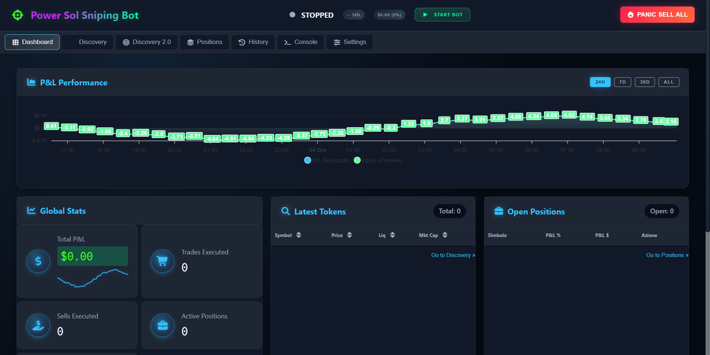Open the Console tab

coord(300,42)
